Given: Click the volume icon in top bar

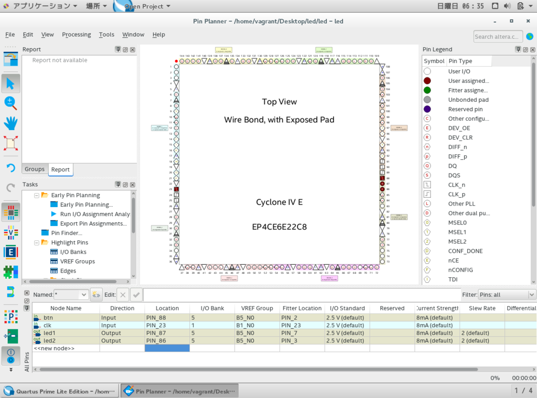Looking at the screenshot, I should (x=507, y=6).
